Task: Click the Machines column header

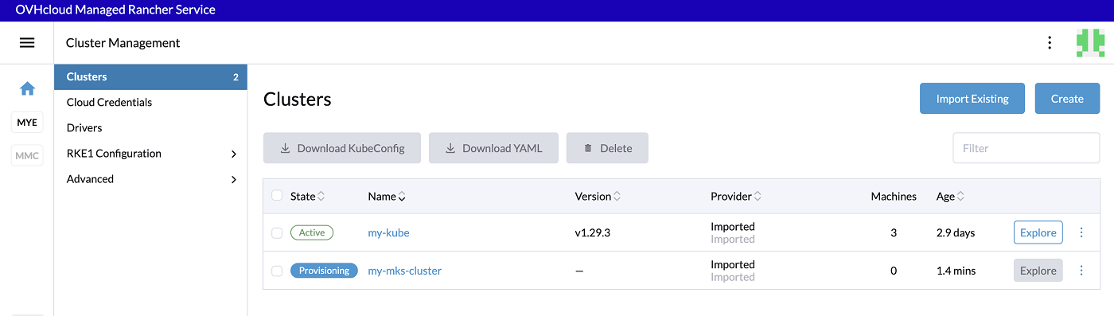Action: tap(894, 197)
